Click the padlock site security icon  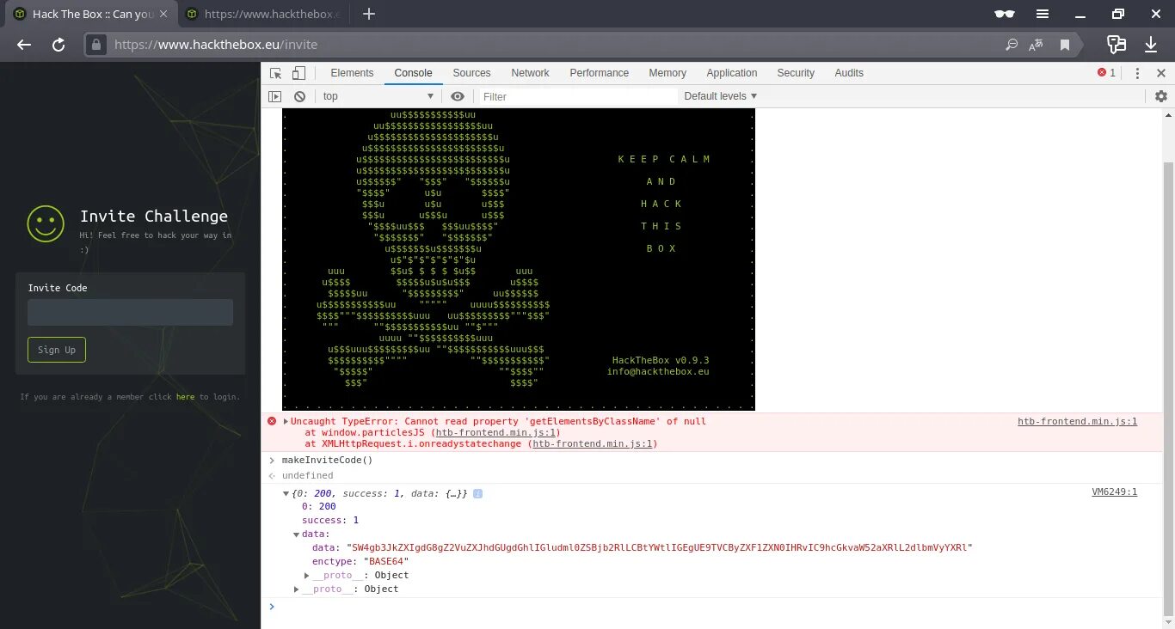click(x=97, y=45)
